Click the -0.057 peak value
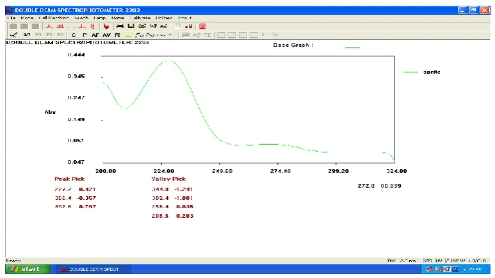 86,198
